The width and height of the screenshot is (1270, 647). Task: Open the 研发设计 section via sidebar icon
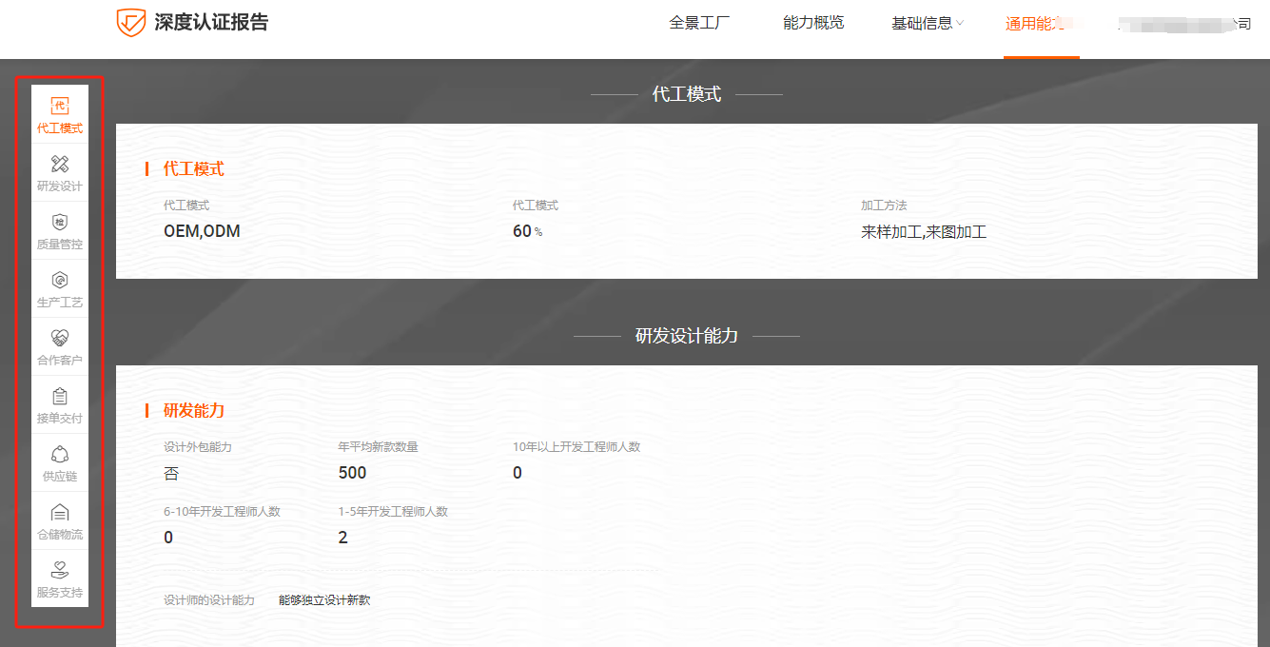coord(59,169)
